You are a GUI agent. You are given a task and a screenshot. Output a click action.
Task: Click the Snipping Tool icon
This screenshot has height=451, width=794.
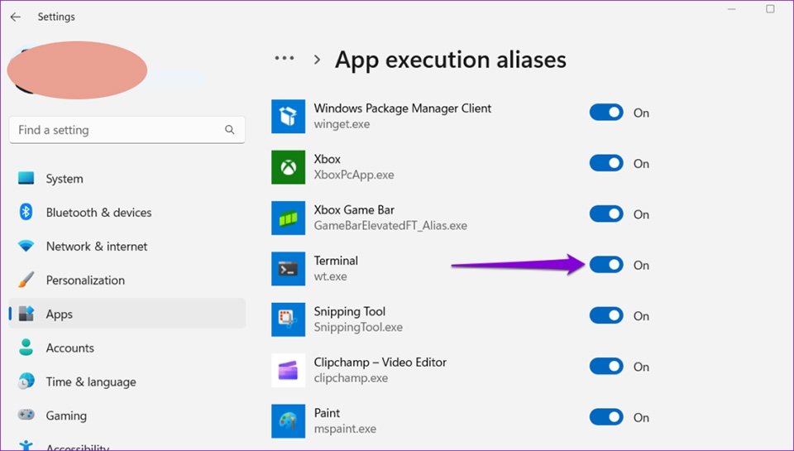pyautogui.click(x=288, y=319)
